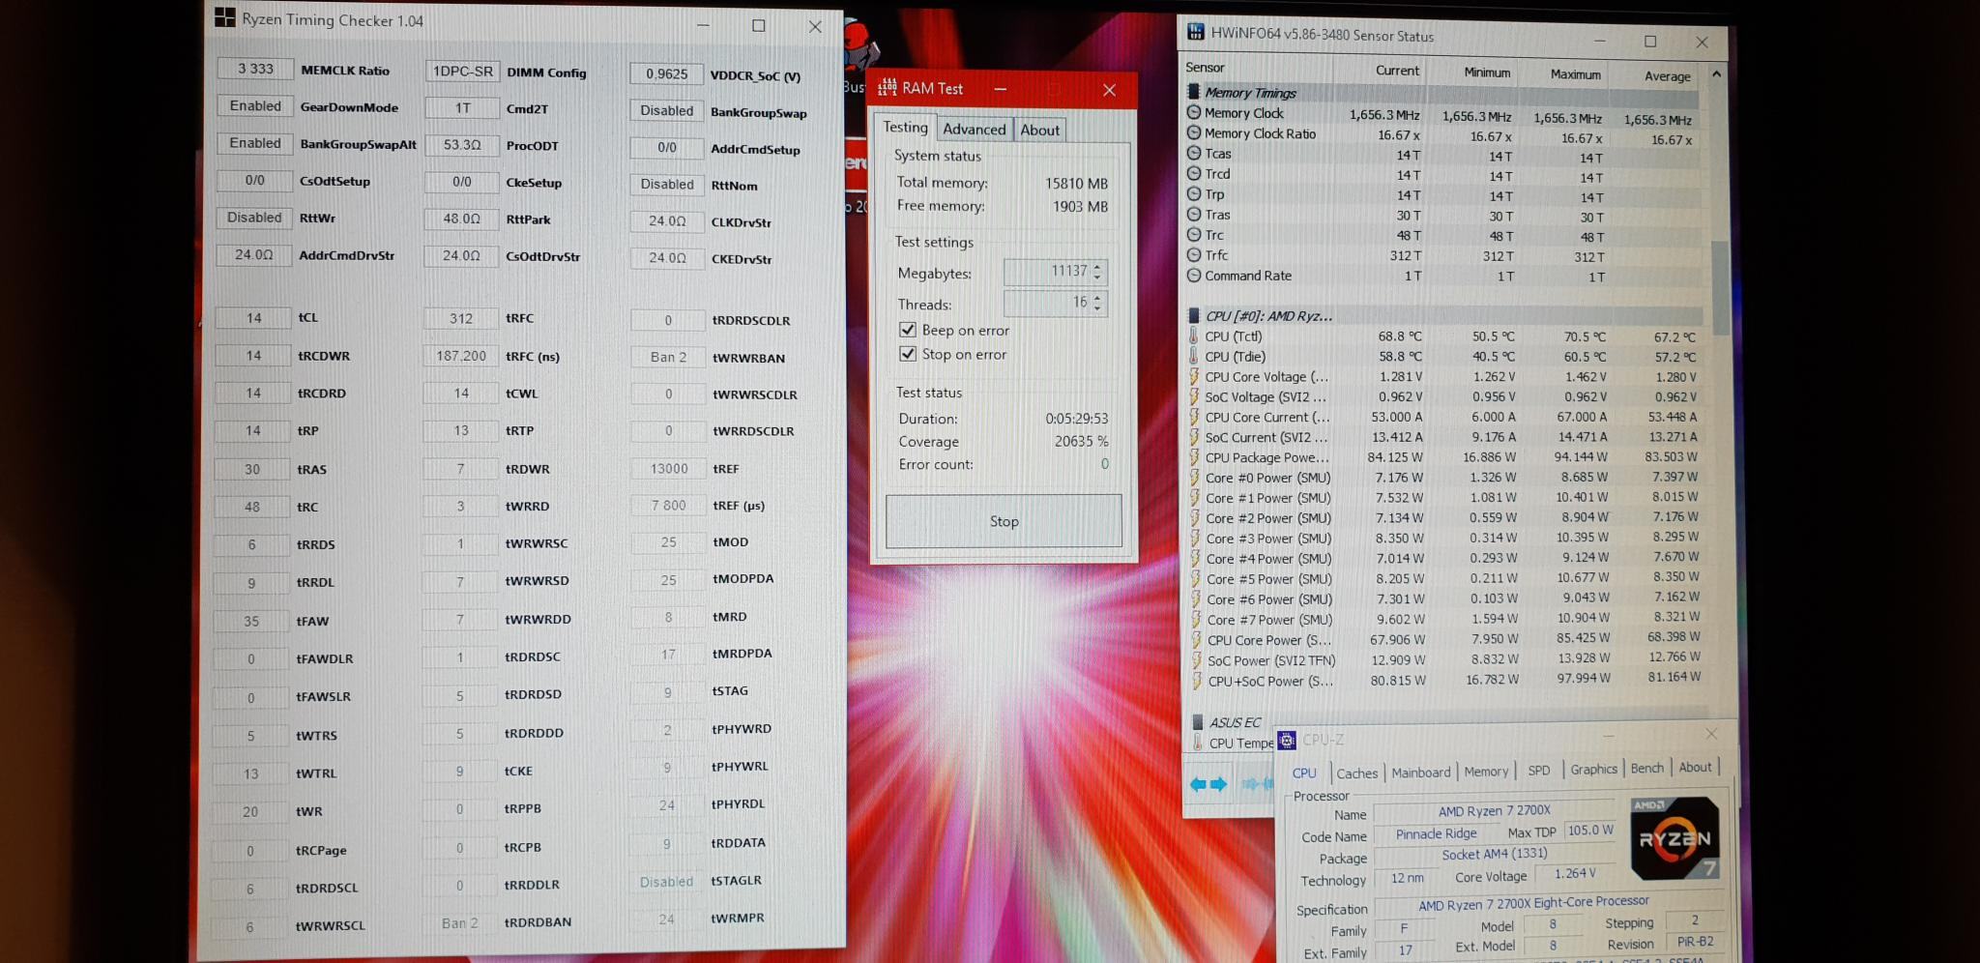1980x963 pixels.
Task: Click the MEMCLK Ratio value field
Action: pyautogui.click(x=255, y=69)
